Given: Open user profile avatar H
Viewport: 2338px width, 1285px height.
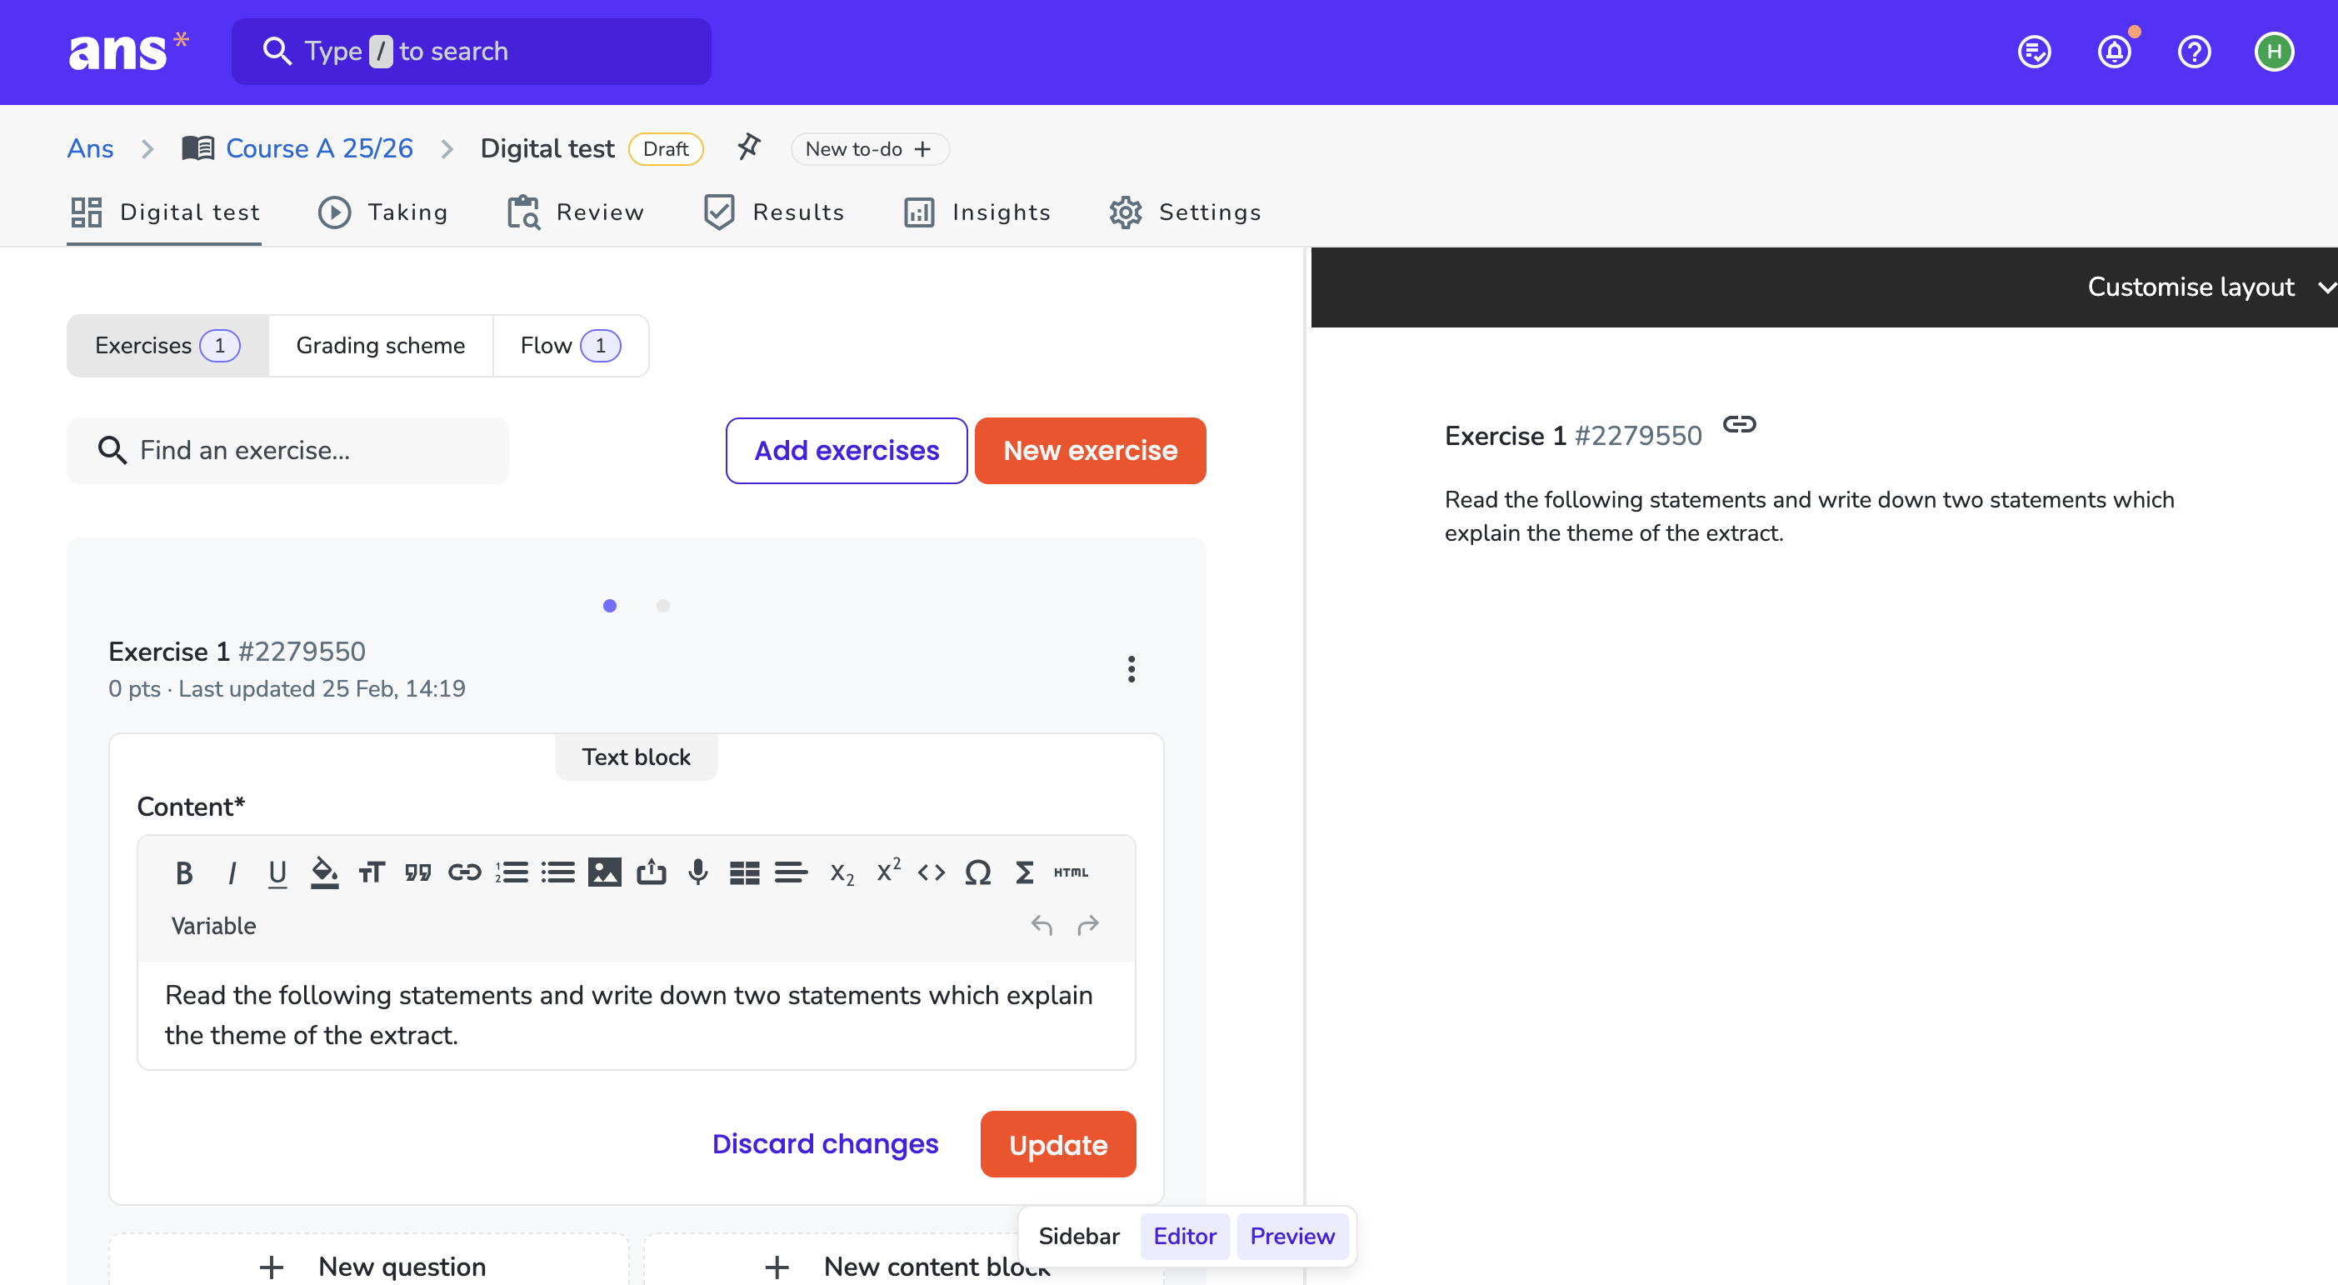Looking at the screenshot, I should [2275, 51].
